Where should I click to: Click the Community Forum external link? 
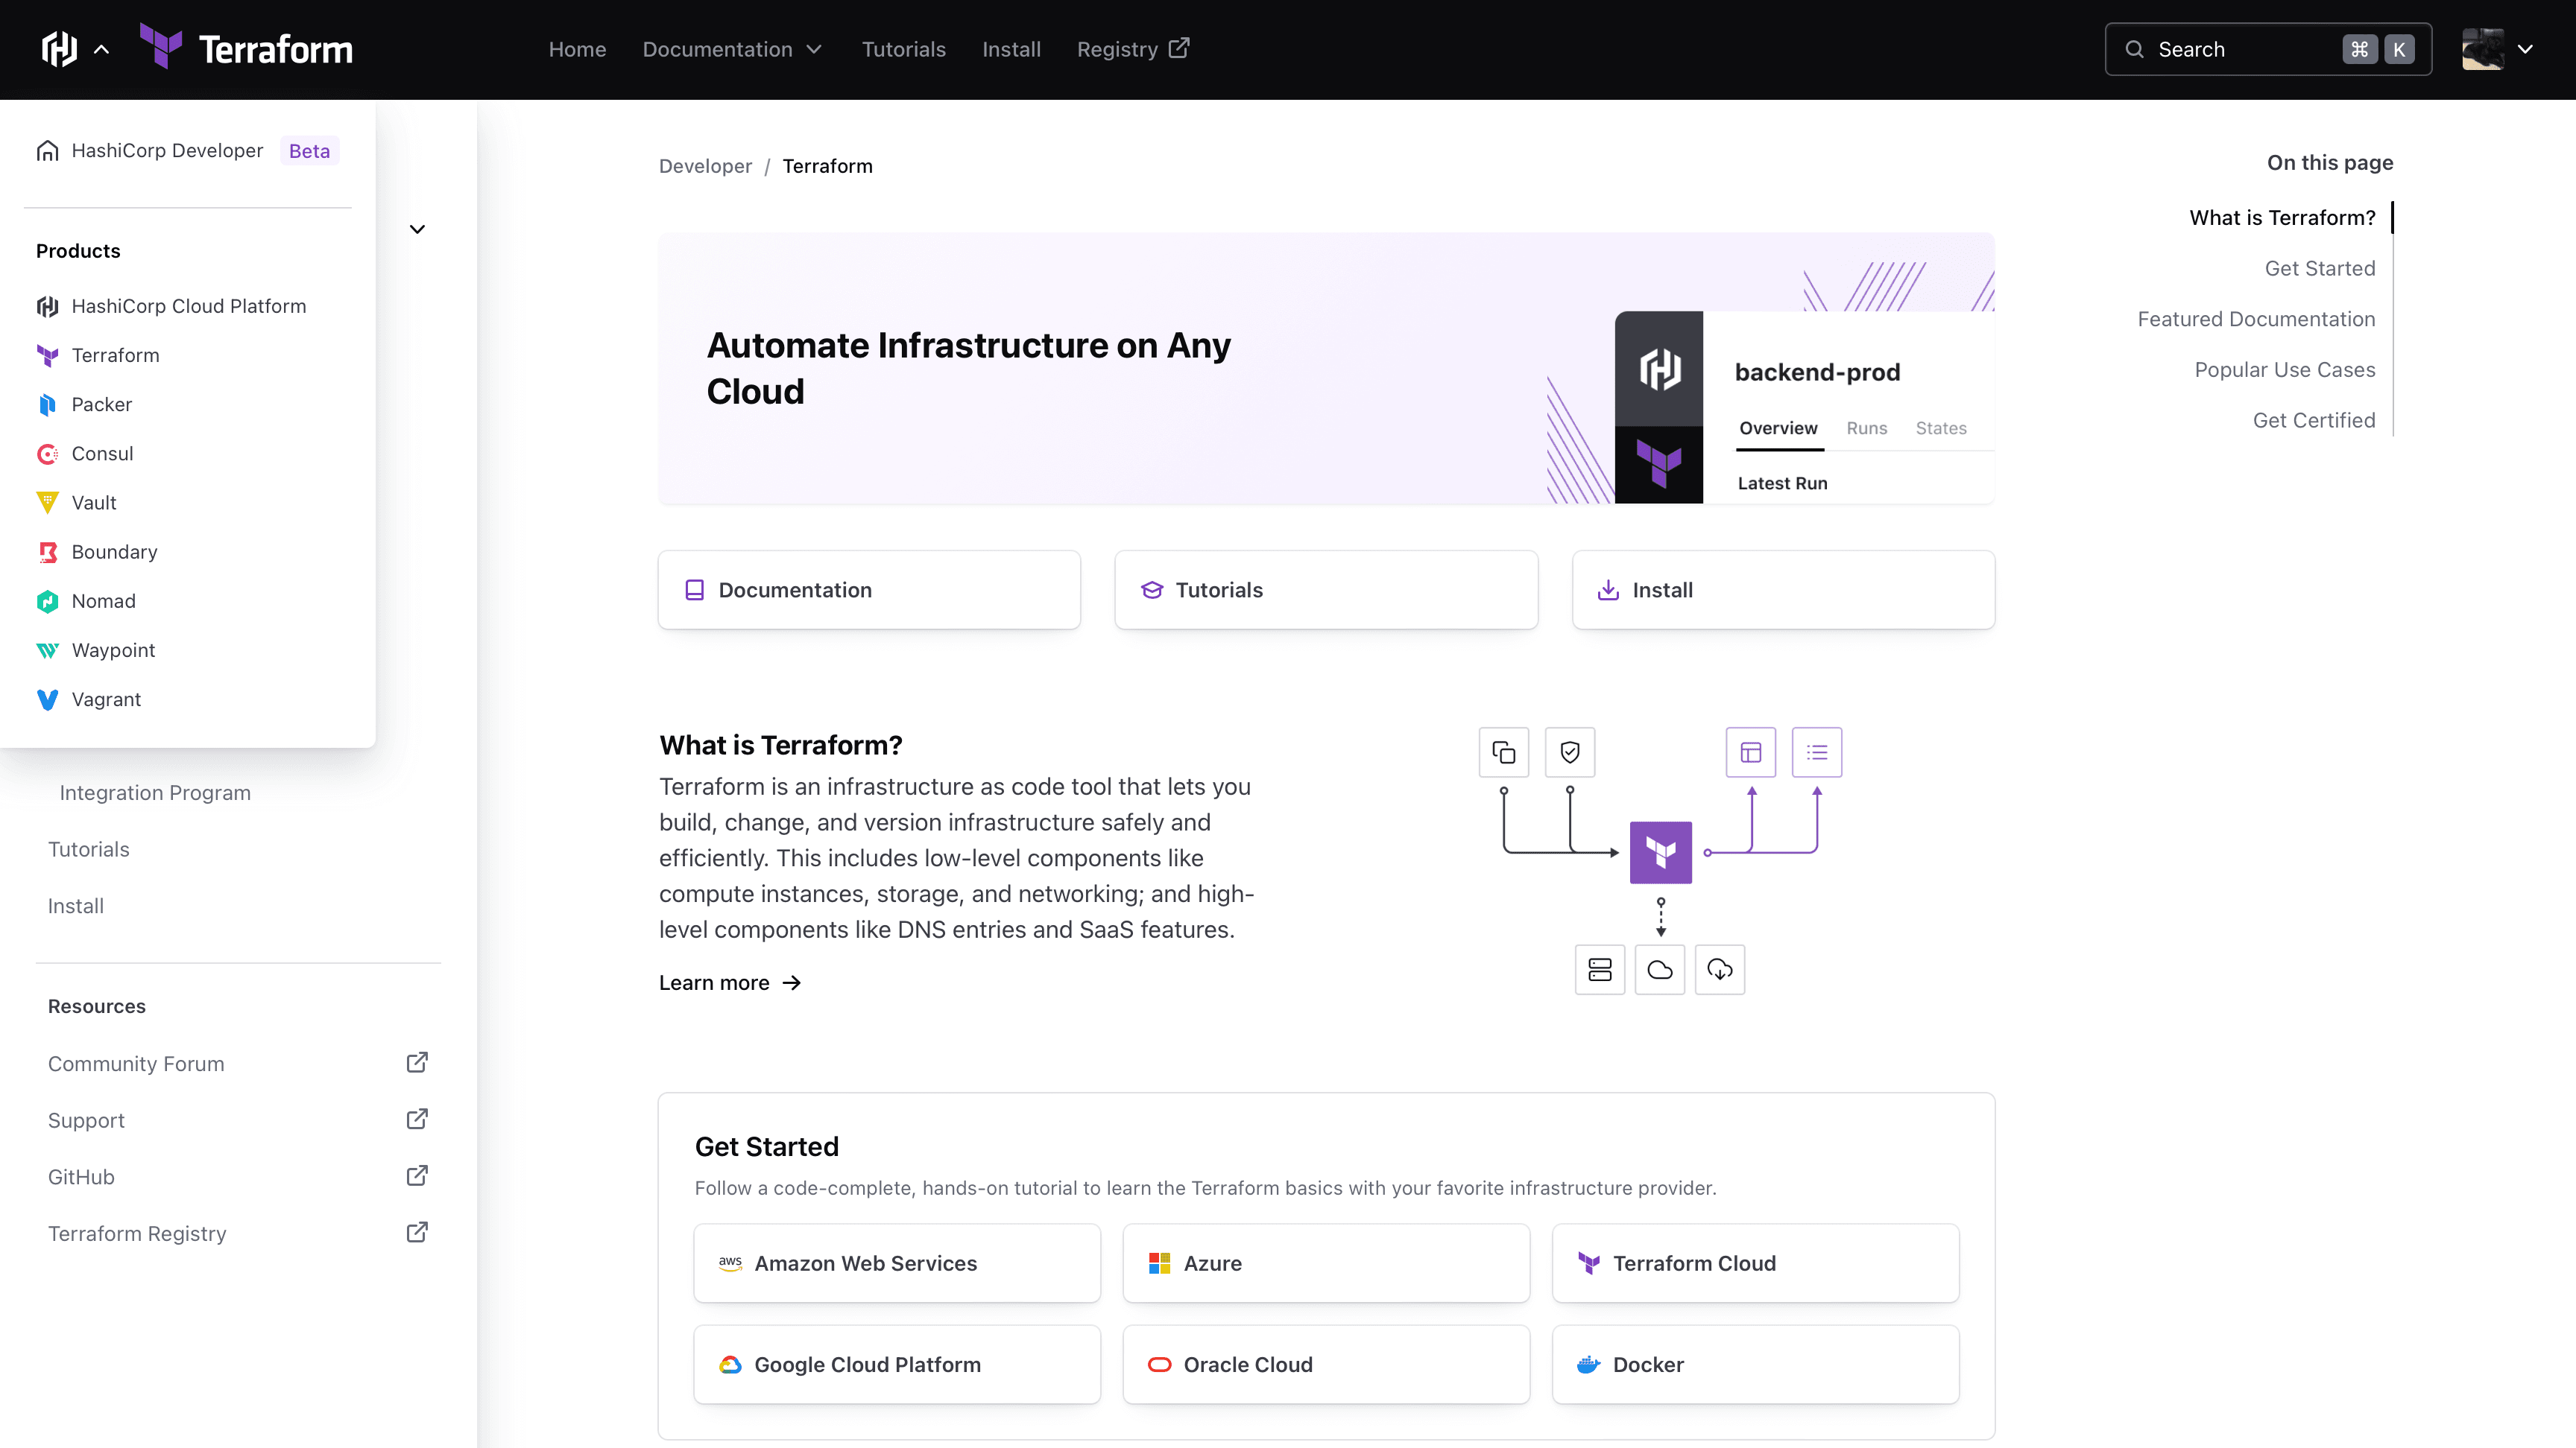coord(239,1063)
